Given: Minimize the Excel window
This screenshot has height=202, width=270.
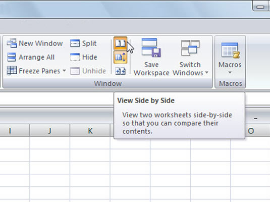Looking at the screenshot, I should 260,7.
